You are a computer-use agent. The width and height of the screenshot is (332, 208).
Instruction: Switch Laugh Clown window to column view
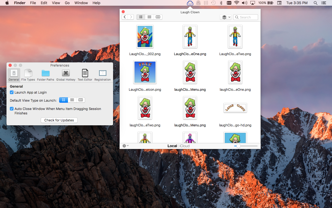coord(158,17)
